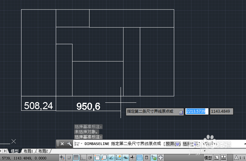Screen dimensions: 246x161
Task: Select the 950,6 dimension text
Action: tap(88, 106)
